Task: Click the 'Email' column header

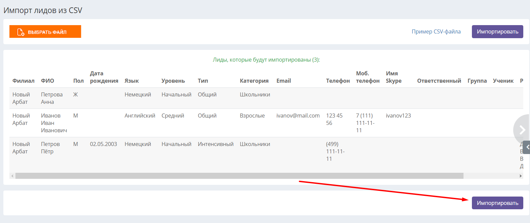Action: (x=283, y=81)
